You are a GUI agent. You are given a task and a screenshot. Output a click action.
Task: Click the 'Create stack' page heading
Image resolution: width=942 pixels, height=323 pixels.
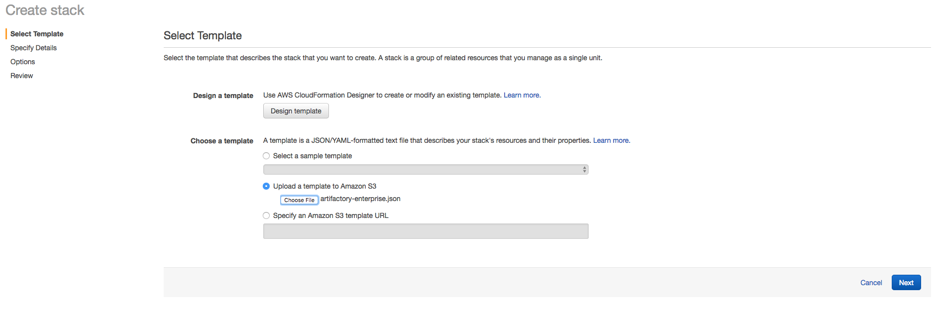pos(45,10)
